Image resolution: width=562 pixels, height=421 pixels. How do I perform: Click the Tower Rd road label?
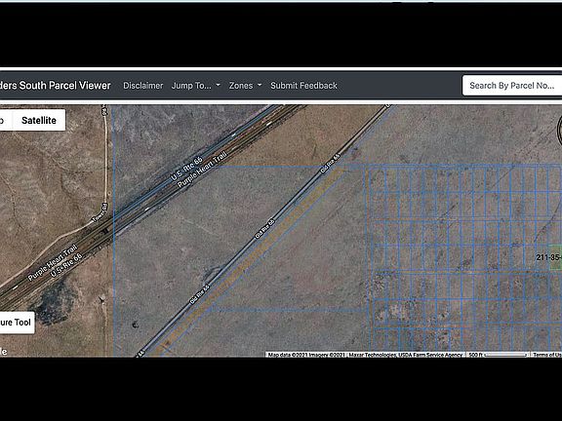[100, 213]
